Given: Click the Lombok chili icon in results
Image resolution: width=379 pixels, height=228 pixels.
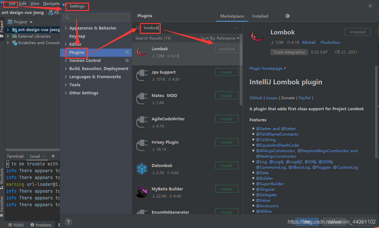Looking at the screenshot, I should point(142,52).
